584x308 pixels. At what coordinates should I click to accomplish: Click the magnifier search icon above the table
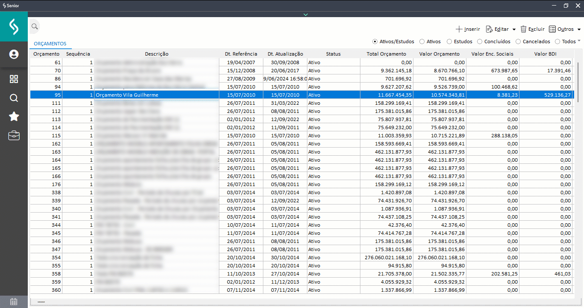(x=35, y=27)
